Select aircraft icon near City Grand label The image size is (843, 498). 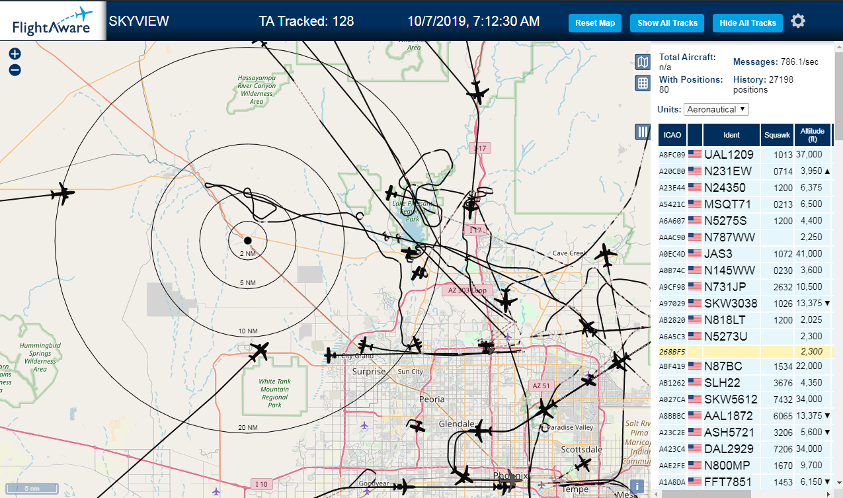click(x=331, y=356)
